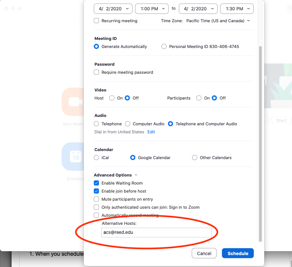Click the Schedule calendar icon
Image resolution: width=292 pixels, height=267 pixels.
pos(73,157)
